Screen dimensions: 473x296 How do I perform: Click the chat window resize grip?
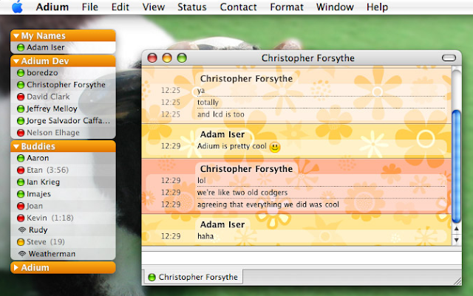click(x=457, y=281)
